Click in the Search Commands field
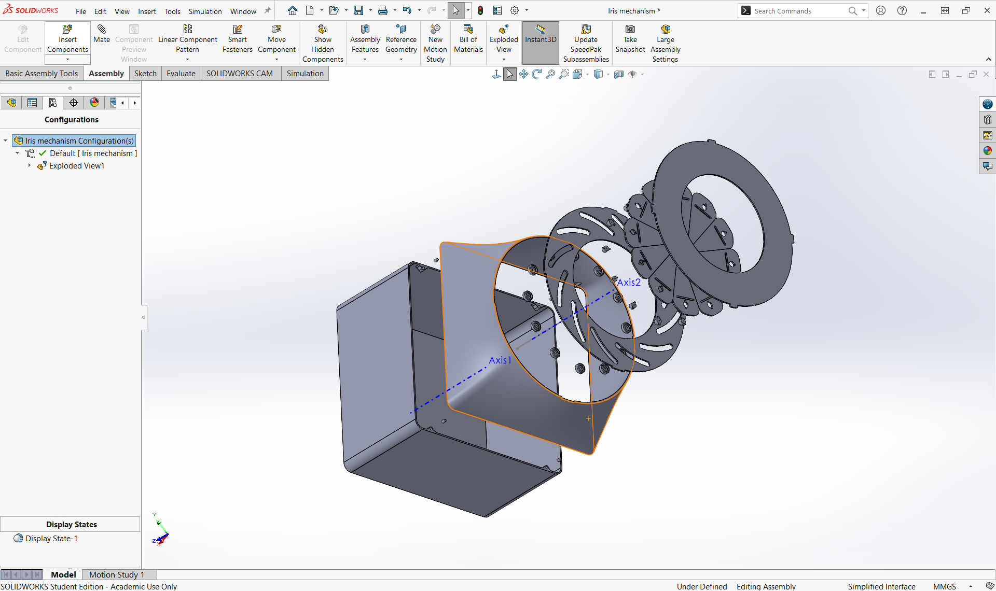 tap(800, 11)
